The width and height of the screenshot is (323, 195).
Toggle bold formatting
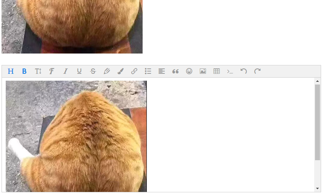point(24,71)
